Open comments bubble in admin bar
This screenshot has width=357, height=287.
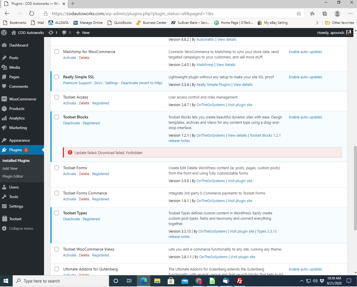click(66, 33)
